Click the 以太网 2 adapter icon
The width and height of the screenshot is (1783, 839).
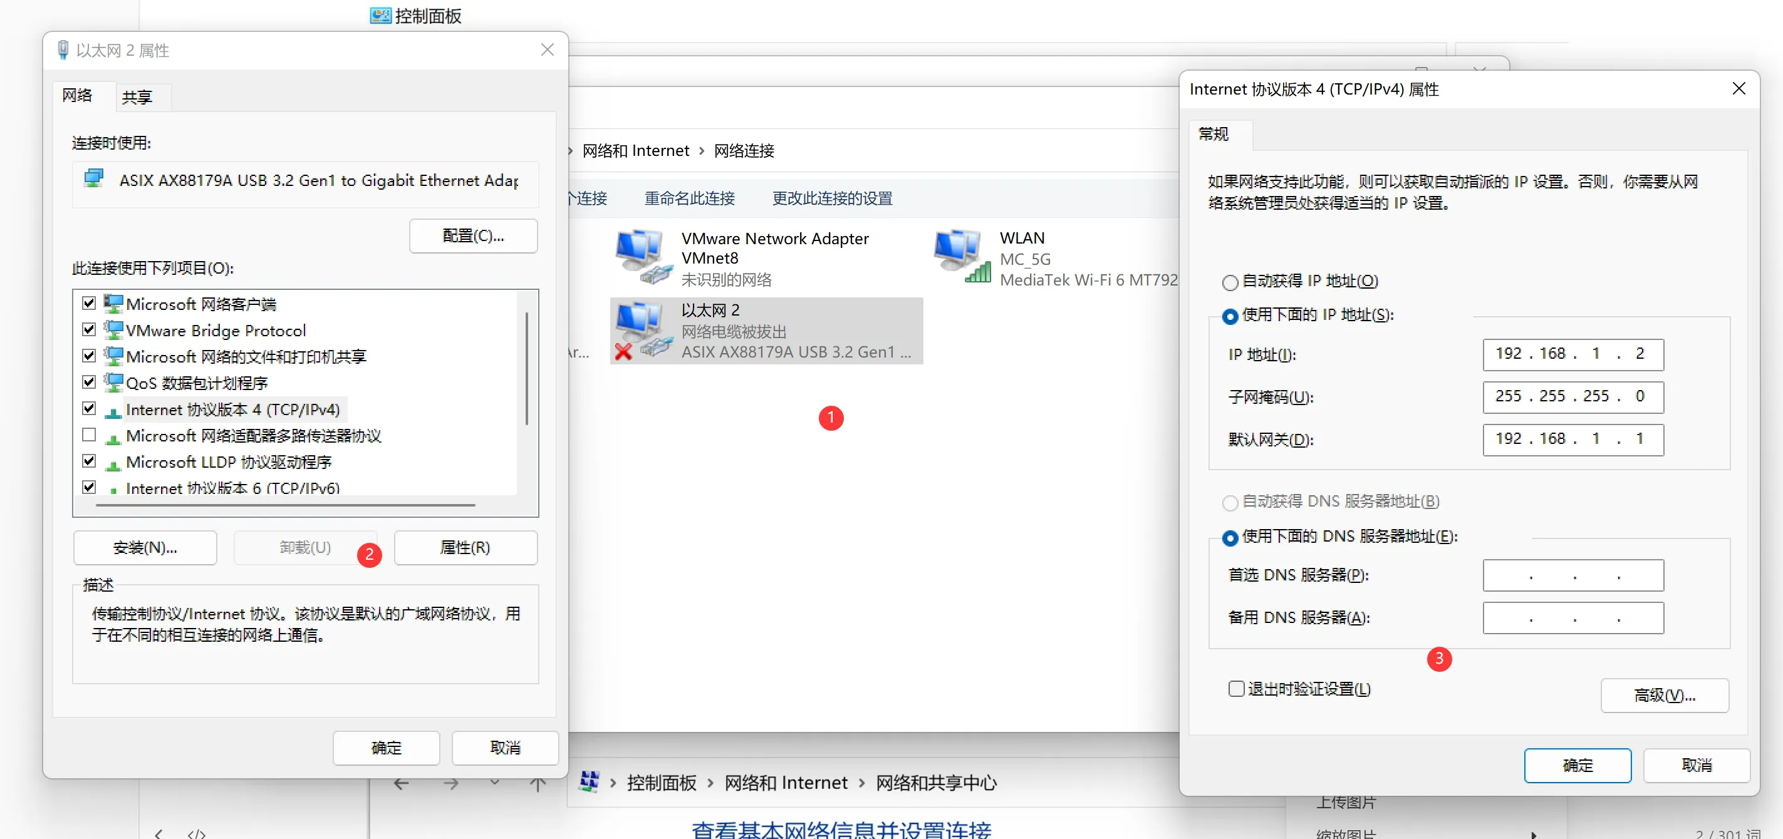pyautogui.click(x=643, y=331)
